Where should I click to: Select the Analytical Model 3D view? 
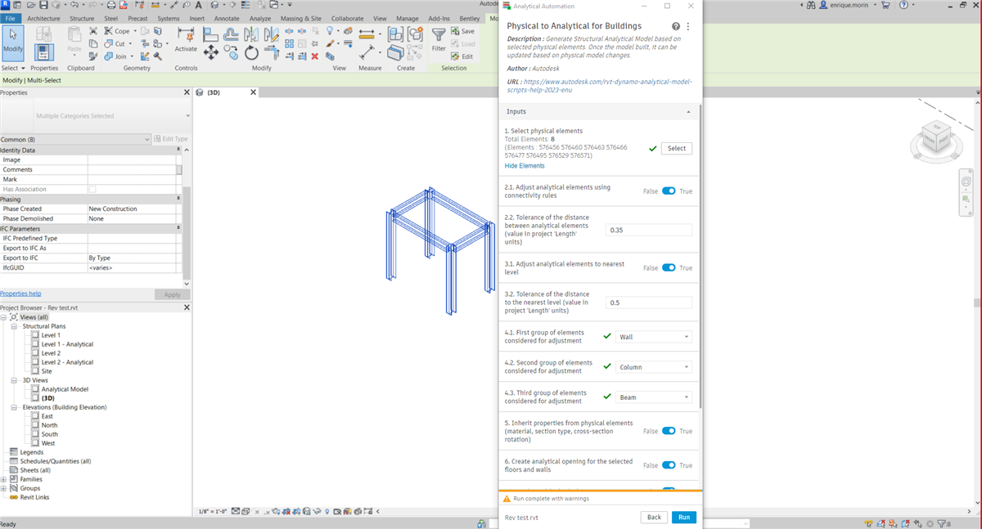coord(65,389)
